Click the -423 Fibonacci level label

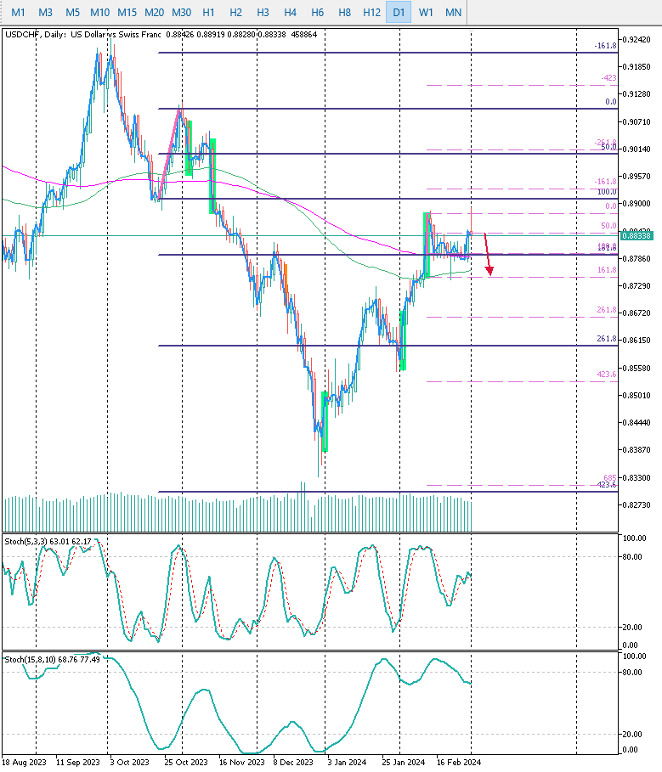tap(608, 78)
